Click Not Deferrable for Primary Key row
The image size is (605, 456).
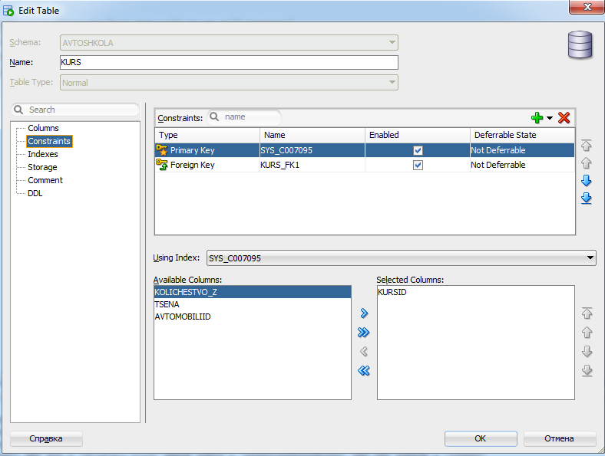tap(522, 150)
